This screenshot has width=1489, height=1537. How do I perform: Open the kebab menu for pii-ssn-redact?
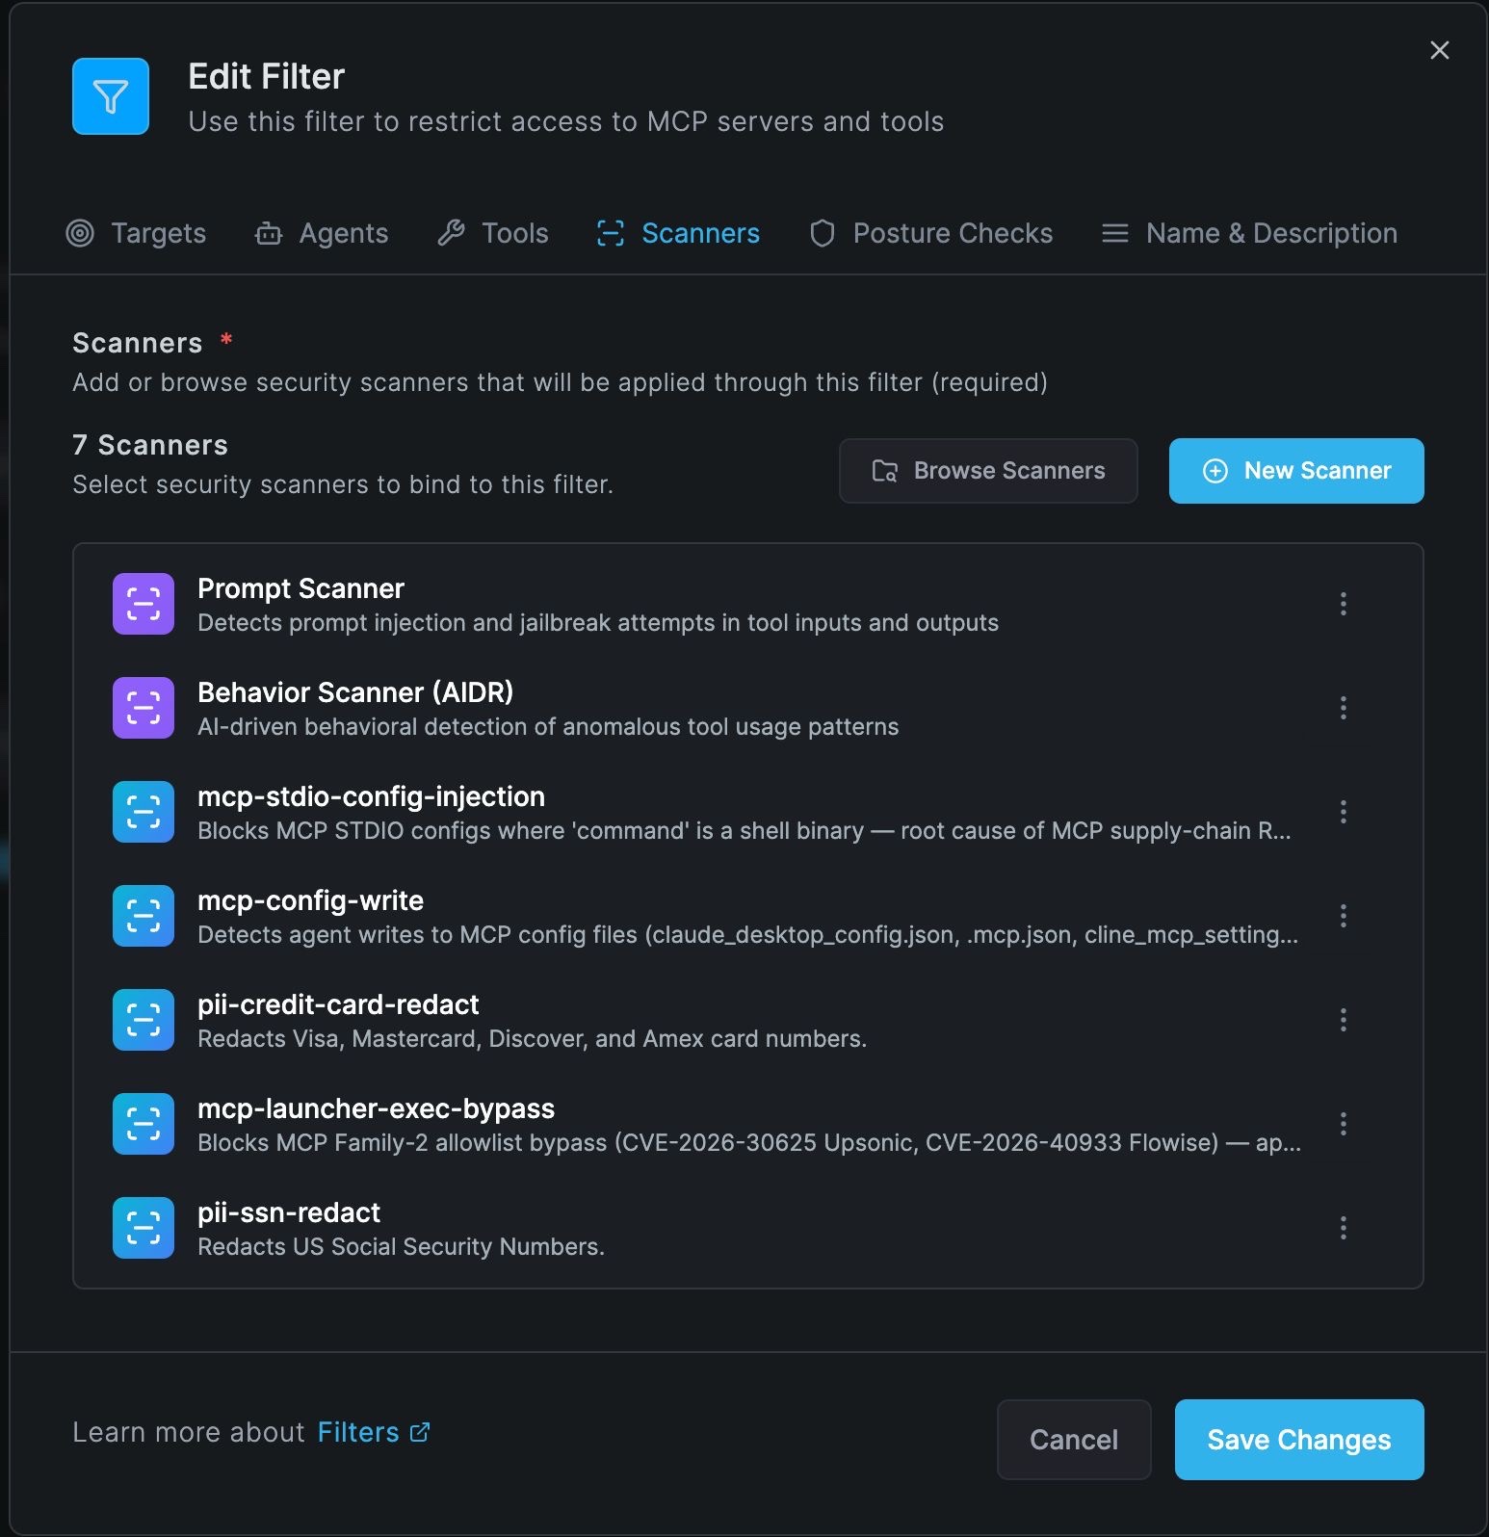[1343, 1228]
